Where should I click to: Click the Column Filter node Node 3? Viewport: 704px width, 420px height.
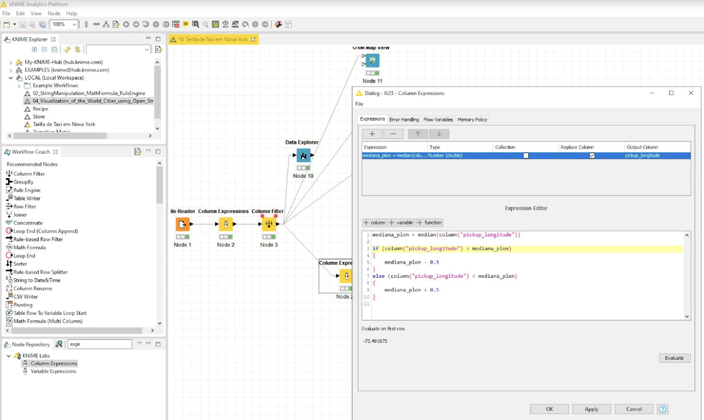click(x=269, y=224)
